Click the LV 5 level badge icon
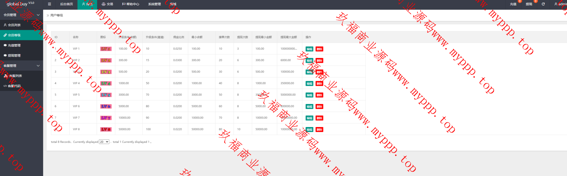The width and height of the screenshot is (567, 176). pyautogui.click(x=106, y=95)
